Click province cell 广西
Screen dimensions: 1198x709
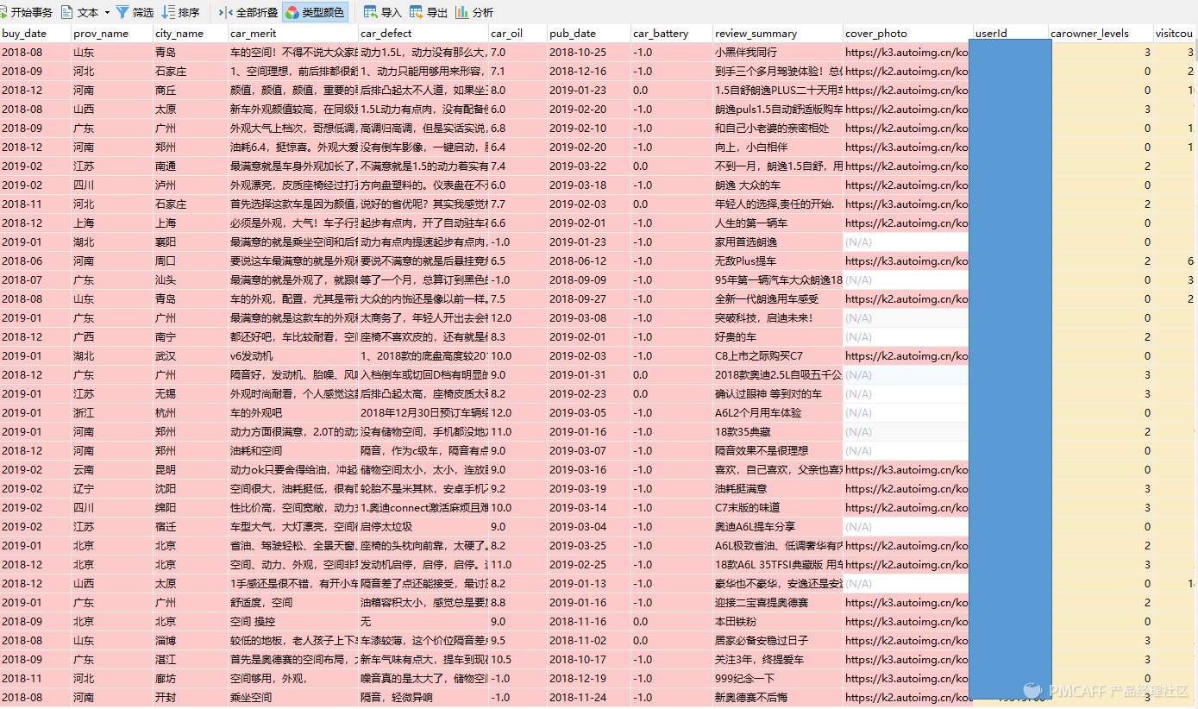click(x=112, y=337)
